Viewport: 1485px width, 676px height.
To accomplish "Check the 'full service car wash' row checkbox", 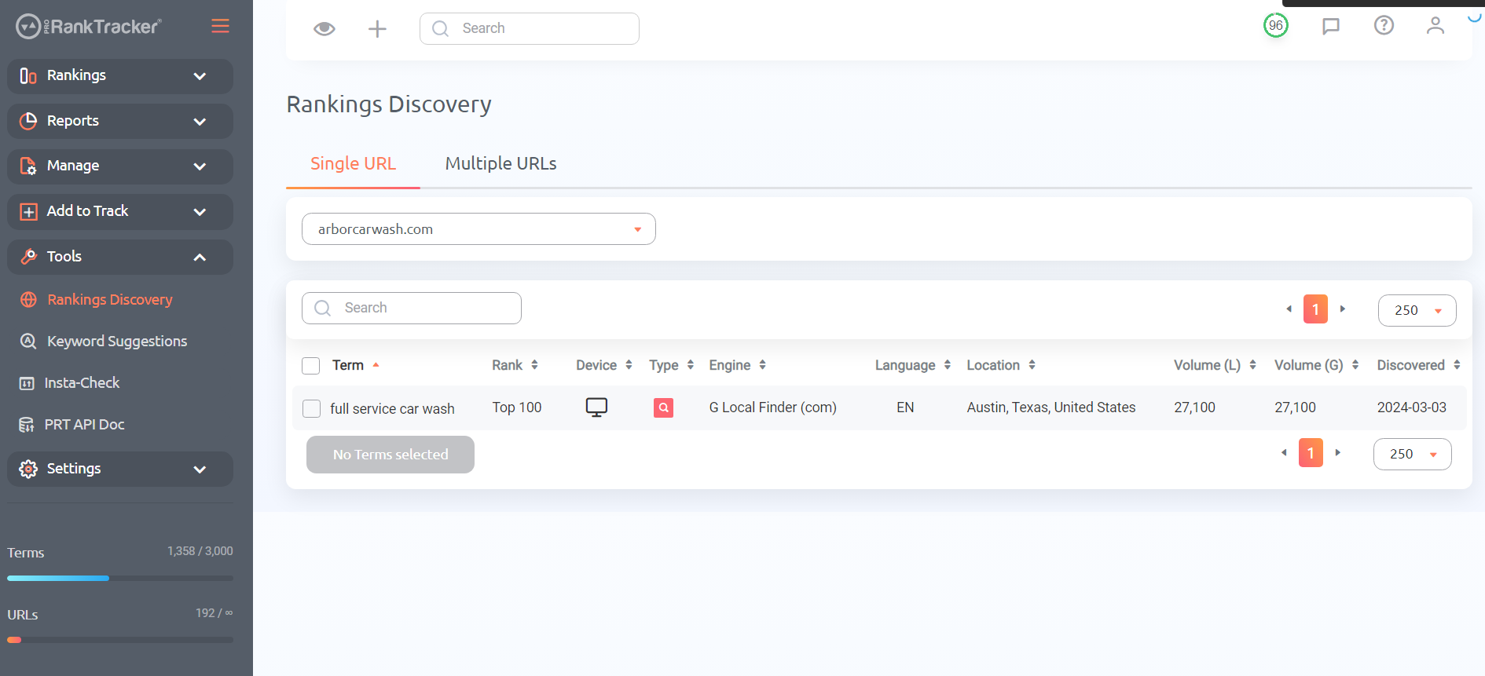I will [312, 408].
